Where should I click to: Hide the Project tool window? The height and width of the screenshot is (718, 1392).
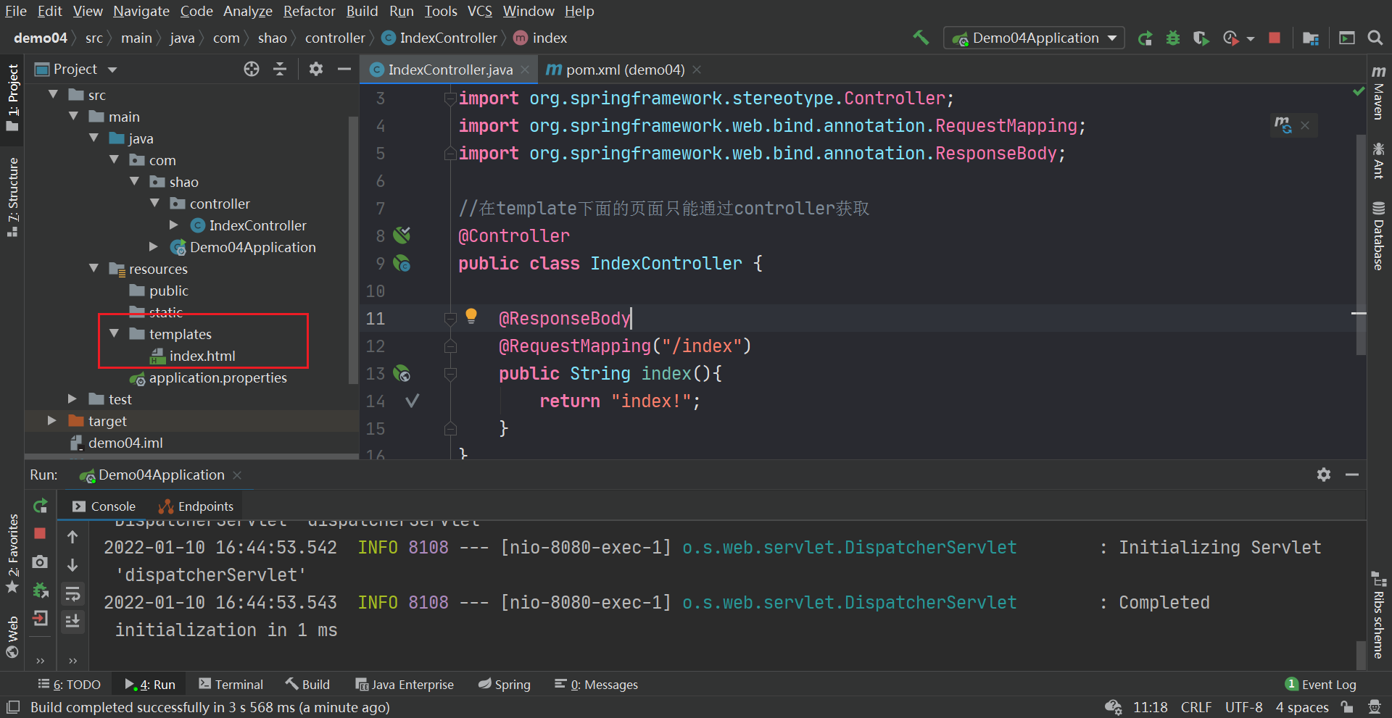pyautogui.click(x=344, y=69)
